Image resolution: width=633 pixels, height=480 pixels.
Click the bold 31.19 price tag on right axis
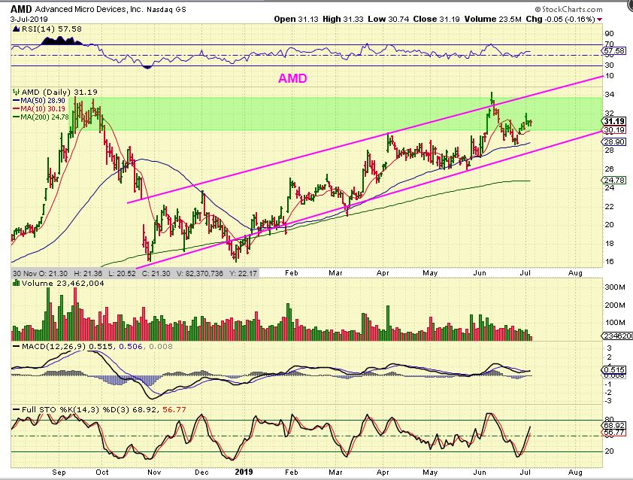[x=614, y=121]
